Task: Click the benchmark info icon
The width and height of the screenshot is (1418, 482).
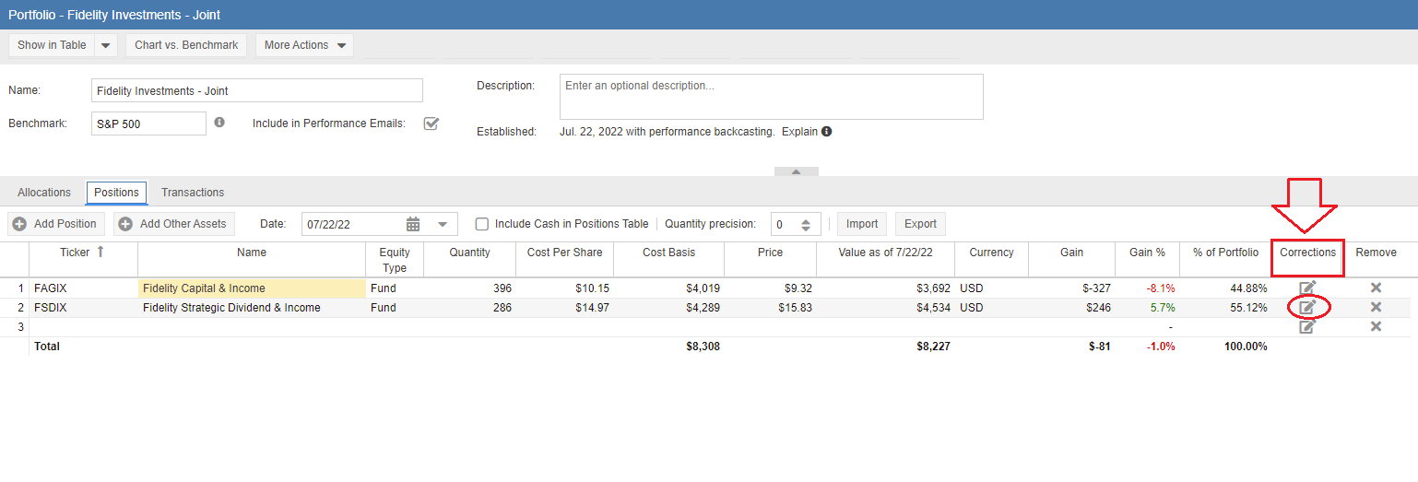Action: point(219,123)
